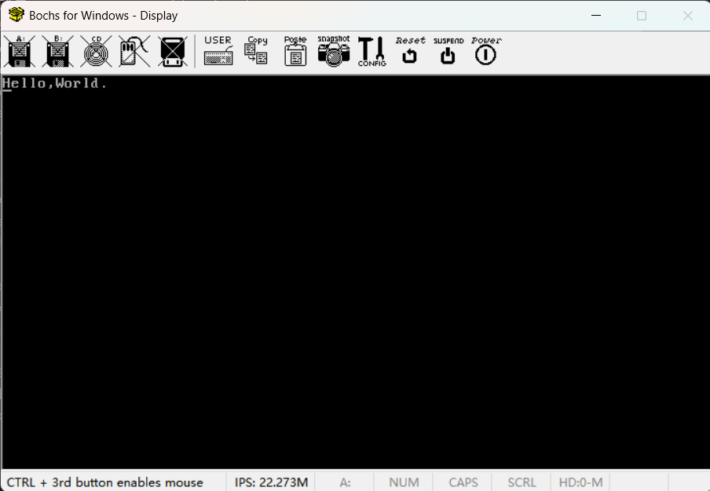
Task: Click the Power button icon
Action: point(486,51)
